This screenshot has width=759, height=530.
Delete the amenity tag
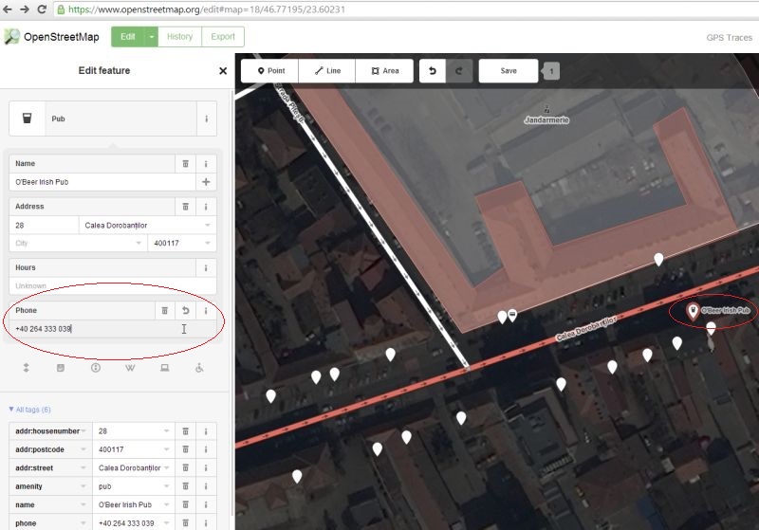coord(185,486)
